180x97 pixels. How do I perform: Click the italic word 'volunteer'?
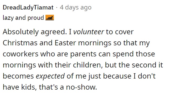(x=89, y=32)
